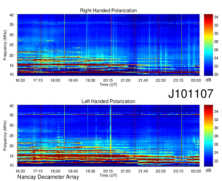This screenshot has width=222, height=181.
Task: Click the 21:45 time tick of Right Handed plot
Action: [143, 80]
